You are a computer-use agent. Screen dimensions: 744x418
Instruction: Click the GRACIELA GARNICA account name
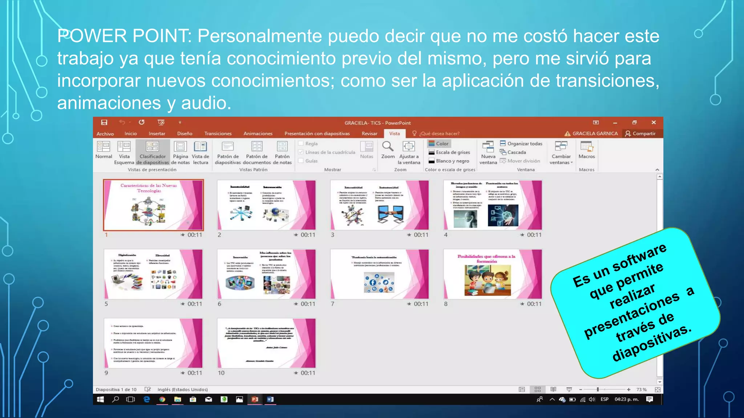coord(595,134)
